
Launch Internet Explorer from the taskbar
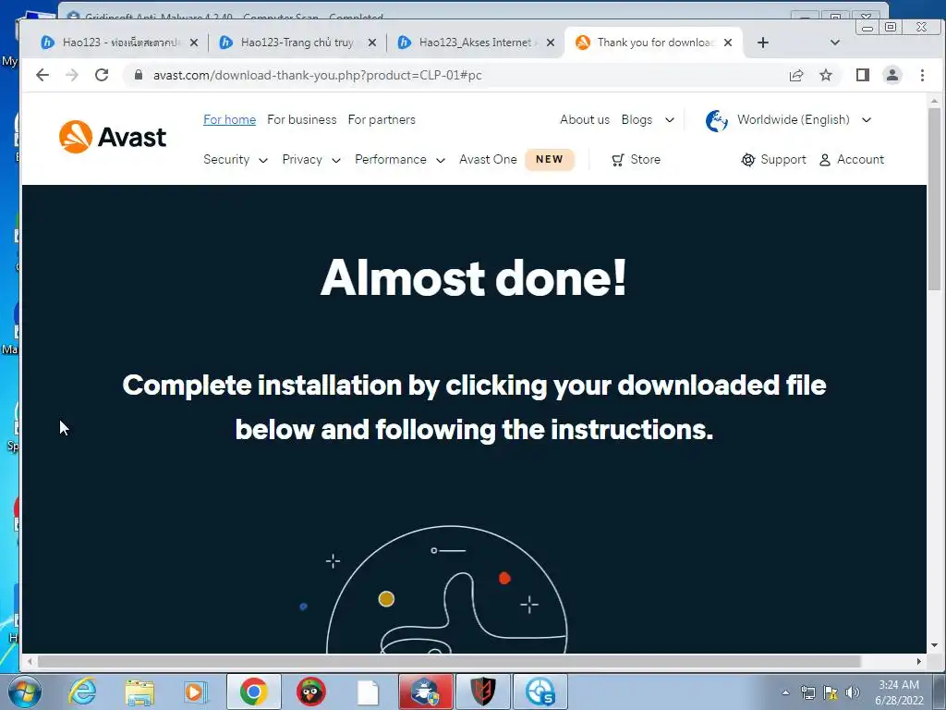click(x=82, y=692)
